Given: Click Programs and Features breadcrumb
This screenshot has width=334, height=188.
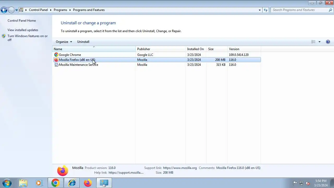Looking at the screenshot, I should pyautogui.click(x=89, y=10).
